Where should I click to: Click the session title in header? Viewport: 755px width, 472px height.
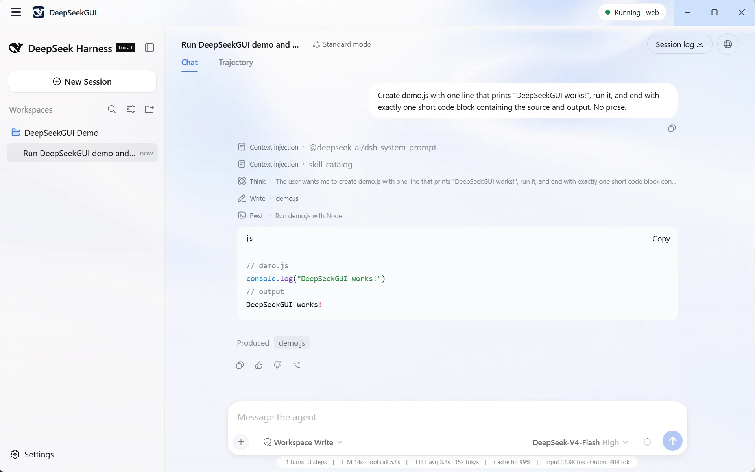(240, 44)
